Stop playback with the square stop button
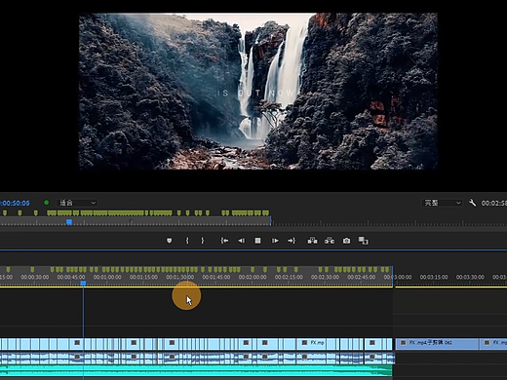The height and width of the screenshot is (380, 507). 257,241
